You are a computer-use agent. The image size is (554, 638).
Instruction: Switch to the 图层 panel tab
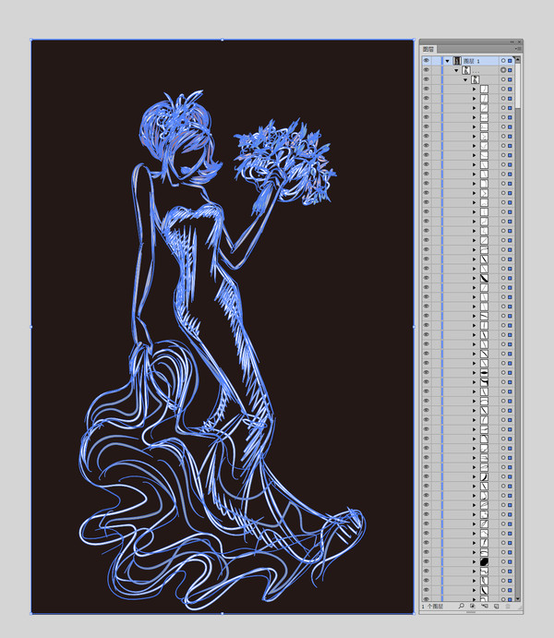click(428, 49)
